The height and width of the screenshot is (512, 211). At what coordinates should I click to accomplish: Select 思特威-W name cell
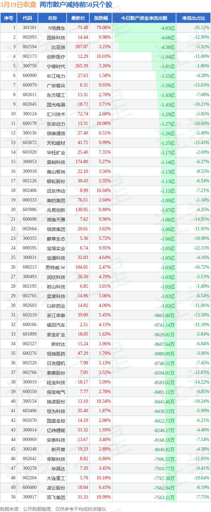pyautogui.click(x=56, y=267)
